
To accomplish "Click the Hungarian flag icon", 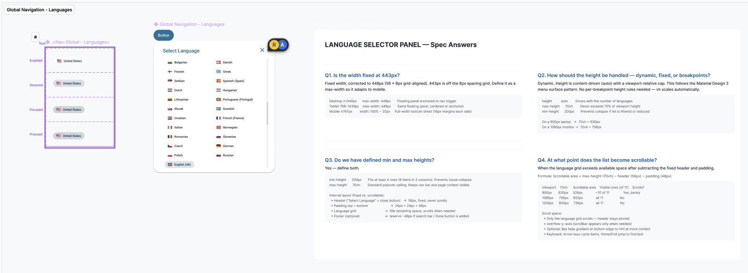I will click(218, 90).
